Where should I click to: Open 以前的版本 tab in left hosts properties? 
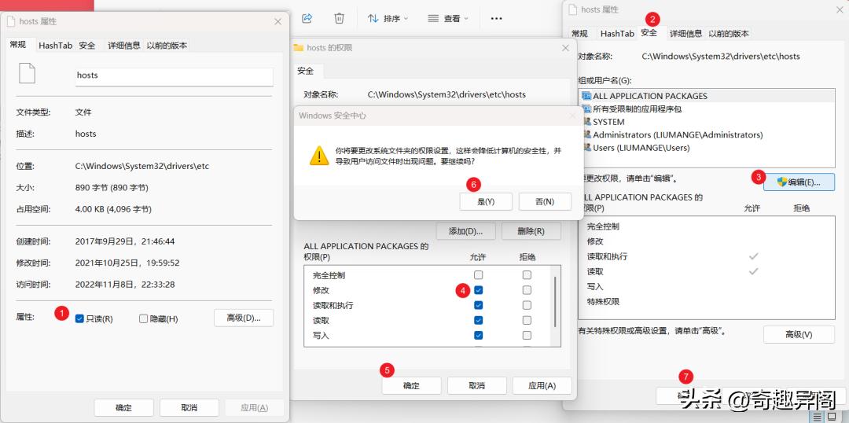pyautogui.click(x=167, y=46)
